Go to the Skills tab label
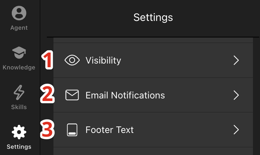The width and height of the screenshot is (260, 155). 19,107
